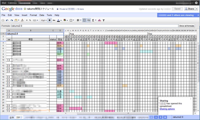This screenshot has width=200, height=120.
Task: Open the Insert menu
Action: click(x=24, y=15)
